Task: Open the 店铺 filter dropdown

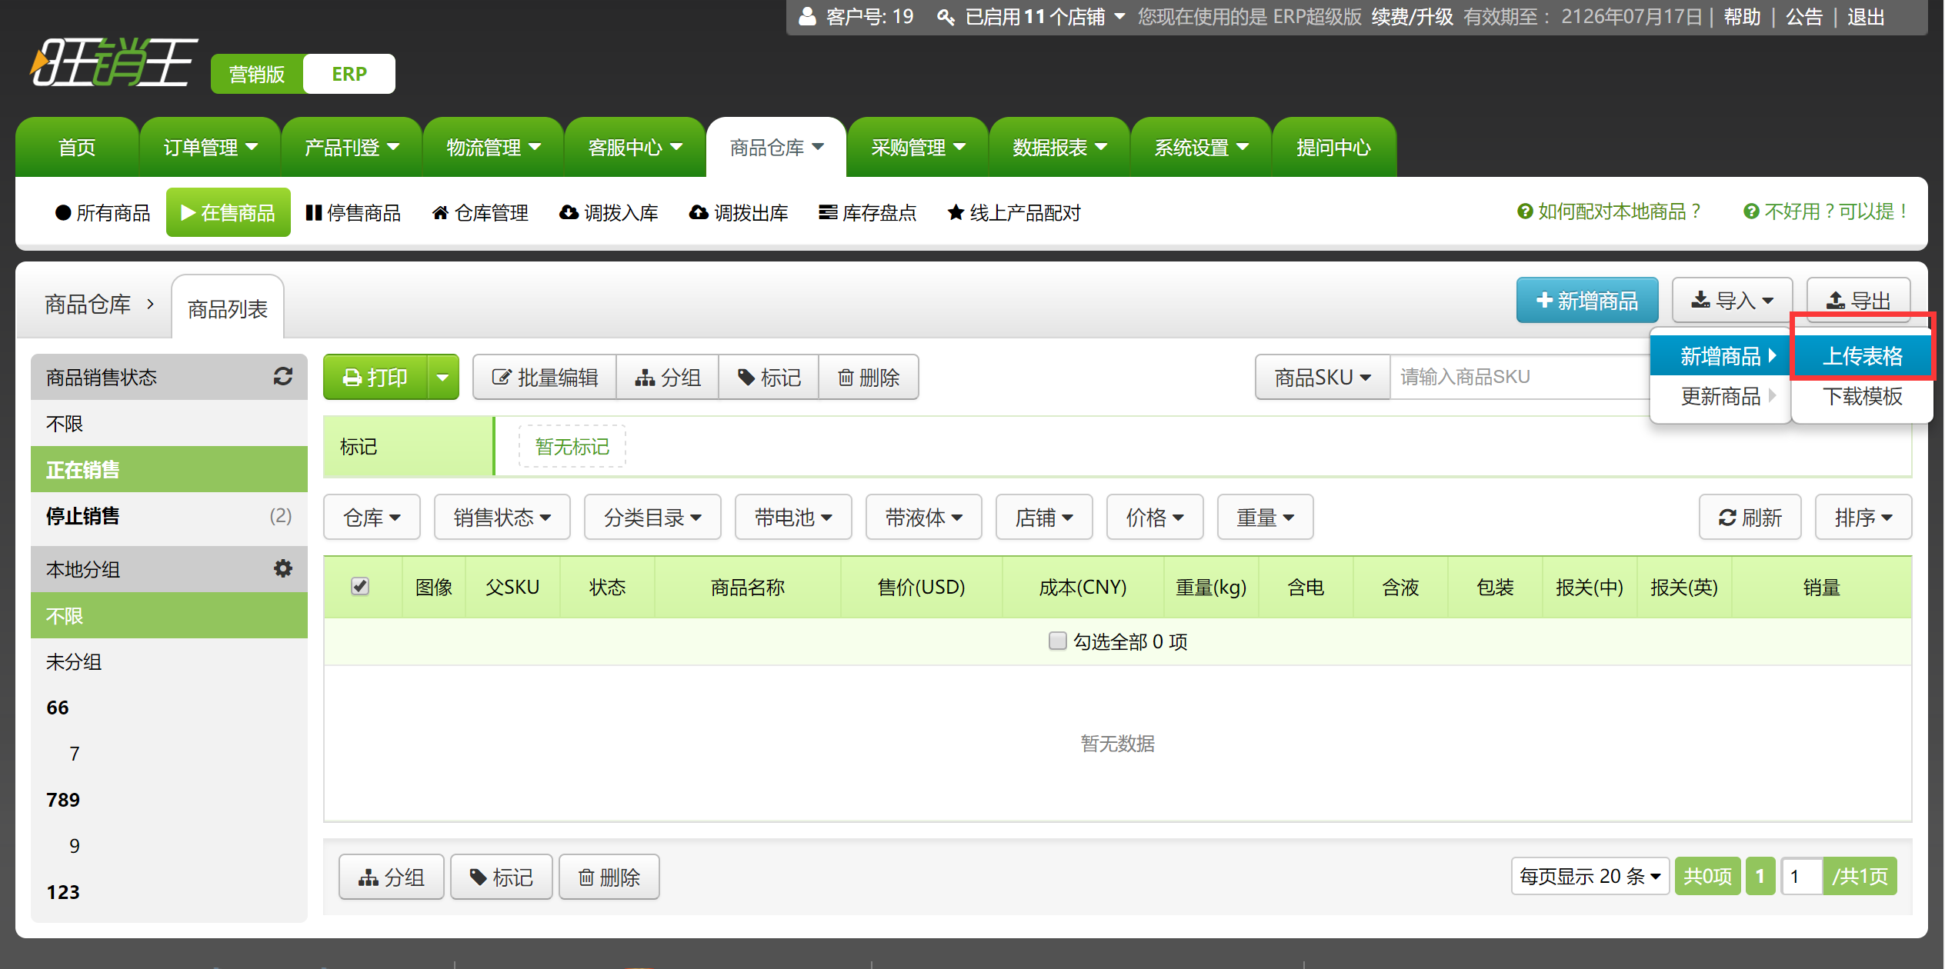Action: coord(1044,518)
